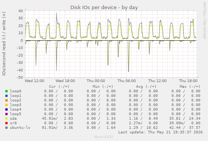Click the loop5 purple legend swatch
Screen dimensions: 208x141
click(6, 114)
